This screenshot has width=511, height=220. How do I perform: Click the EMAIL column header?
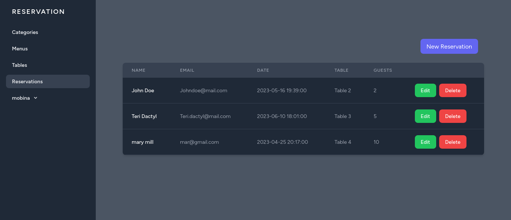pyautogui.click(x=187, y=70)
